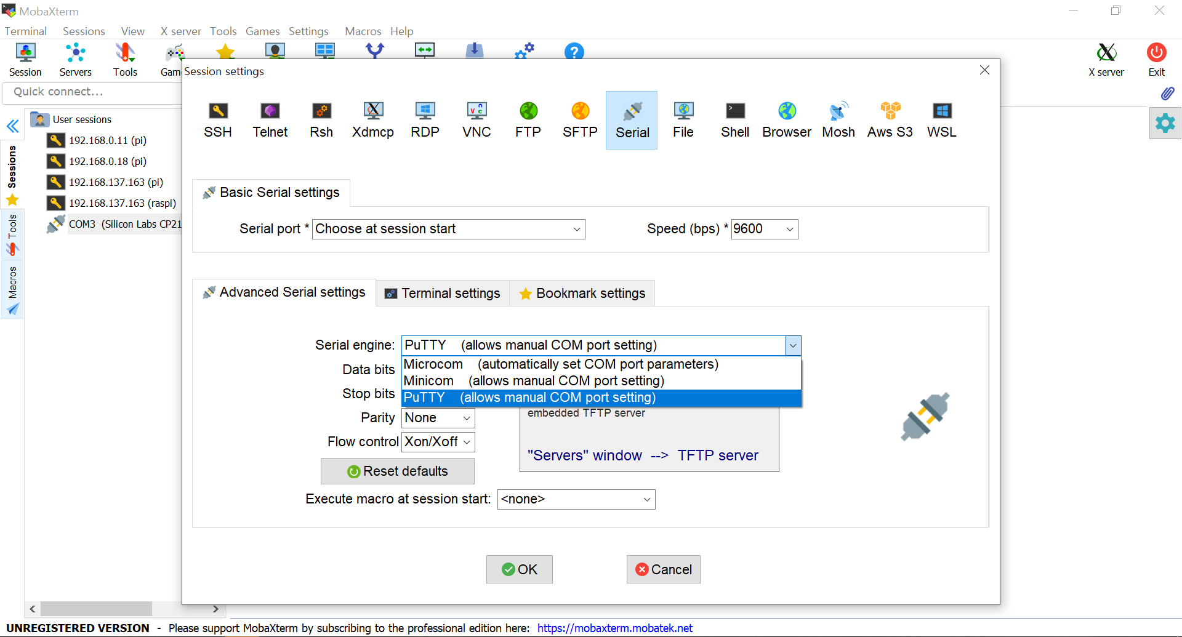Confirm with the OK button
This screenshot has height=637, width=1182.
pyautogui.click(x=520, y=569)
